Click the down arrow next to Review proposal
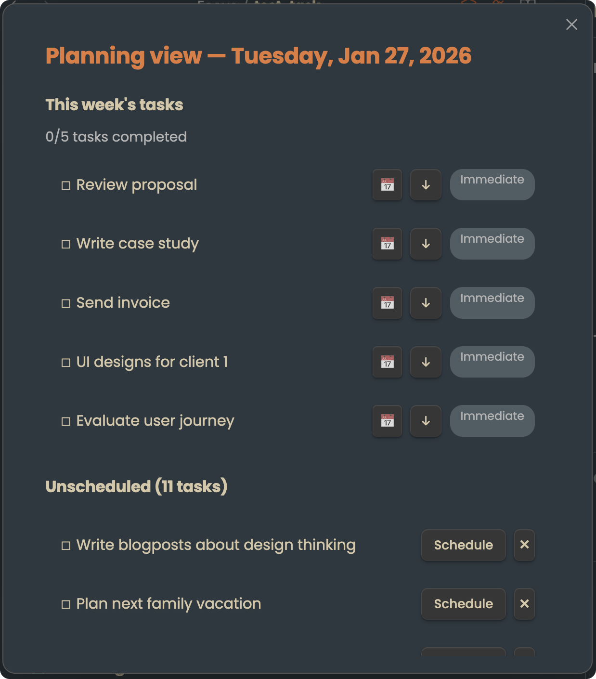This screenshot has width=596, height=679. 425,184
